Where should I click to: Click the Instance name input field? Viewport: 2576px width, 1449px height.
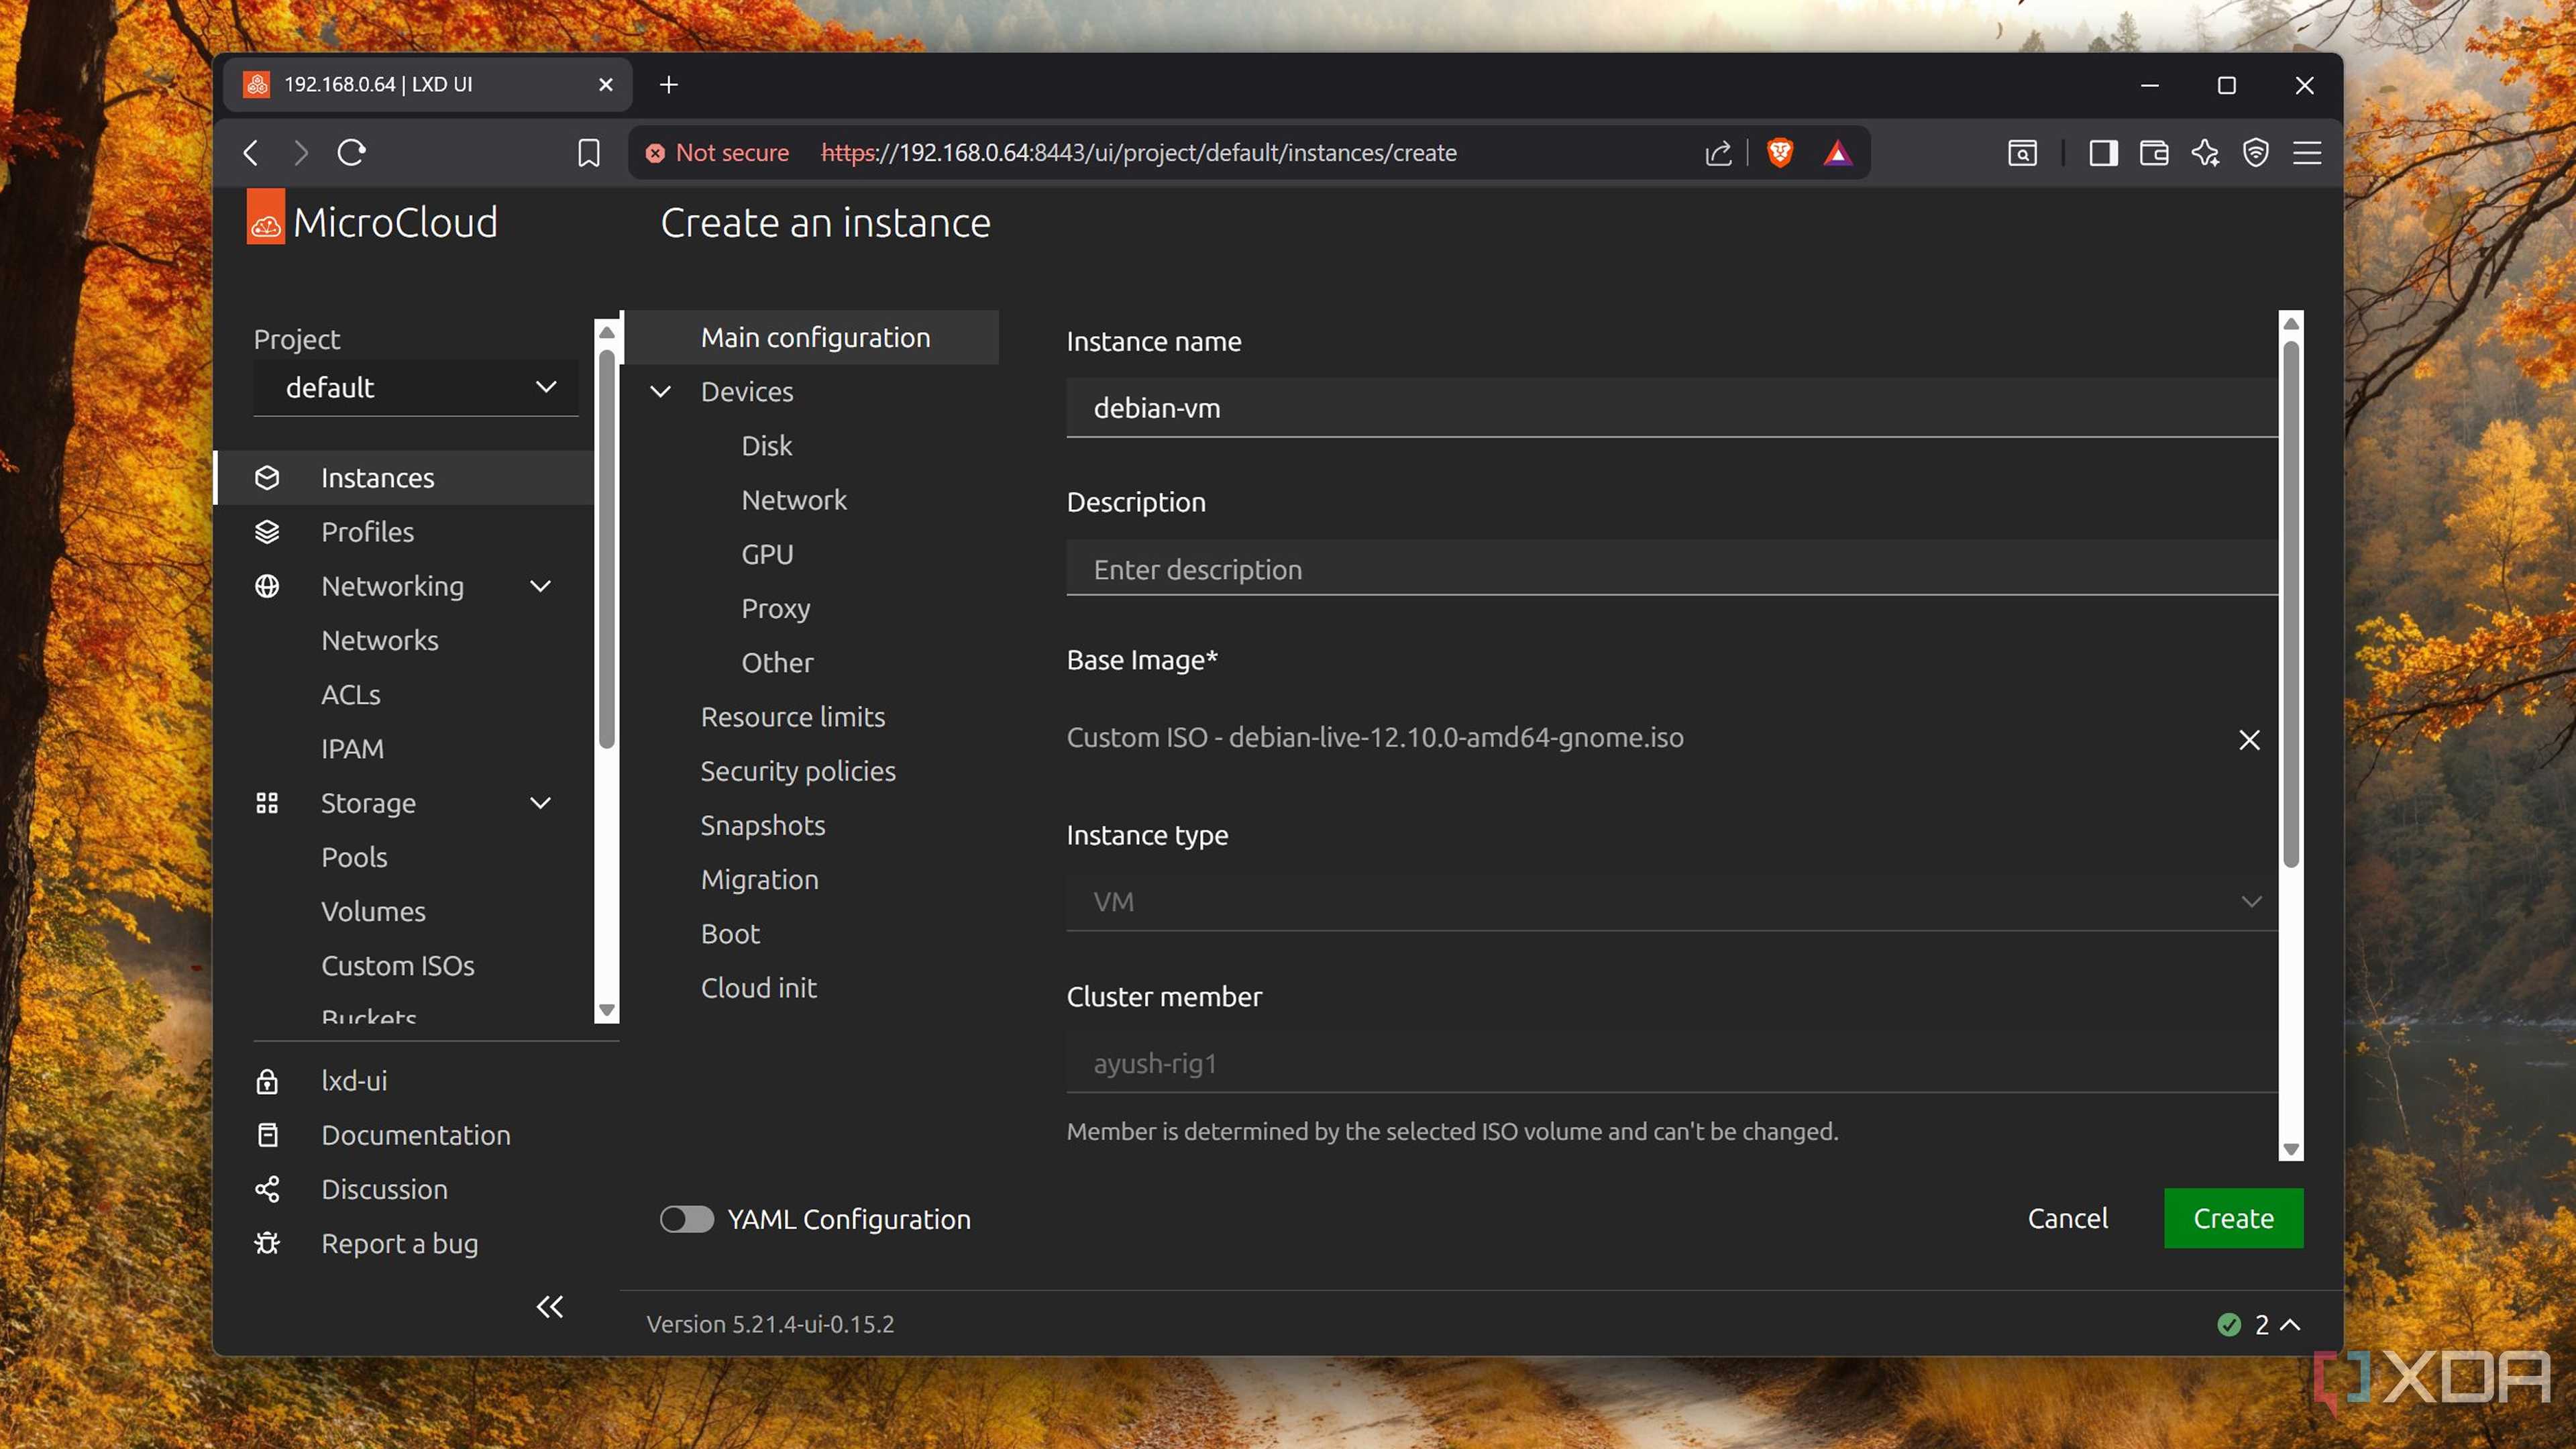pyautogui.click(x=1672, y=408)
